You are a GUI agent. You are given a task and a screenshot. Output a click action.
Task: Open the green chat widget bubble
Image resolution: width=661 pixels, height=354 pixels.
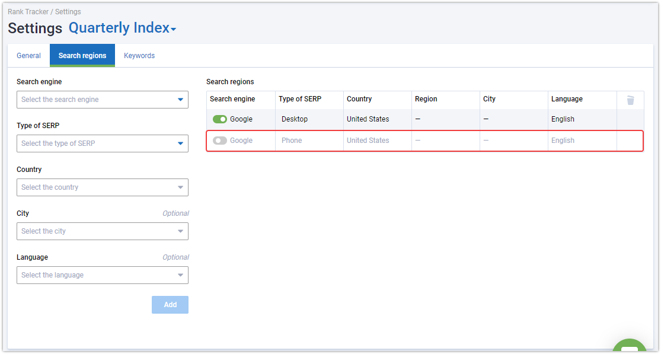[x=630, y=346]
